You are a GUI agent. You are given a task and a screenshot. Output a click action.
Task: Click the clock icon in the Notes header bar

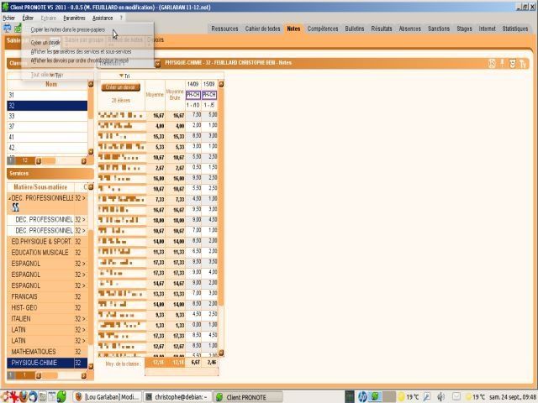click(x=492, y=63)
